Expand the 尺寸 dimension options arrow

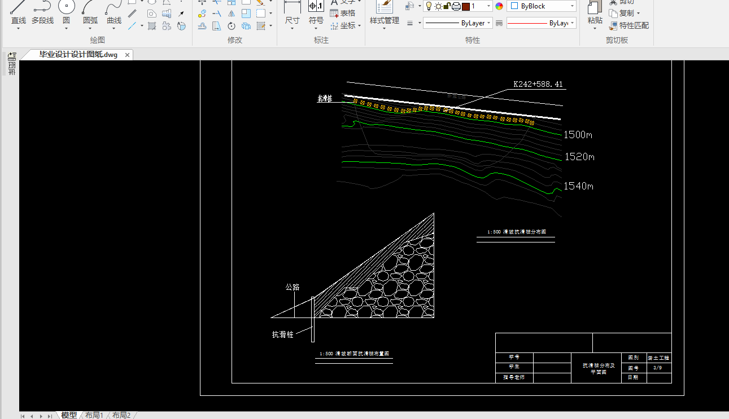tap(292, 28)
